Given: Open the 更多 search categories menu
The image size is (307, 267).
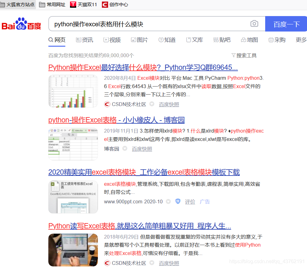Looking at the screenshot, I should pos(301,40).
